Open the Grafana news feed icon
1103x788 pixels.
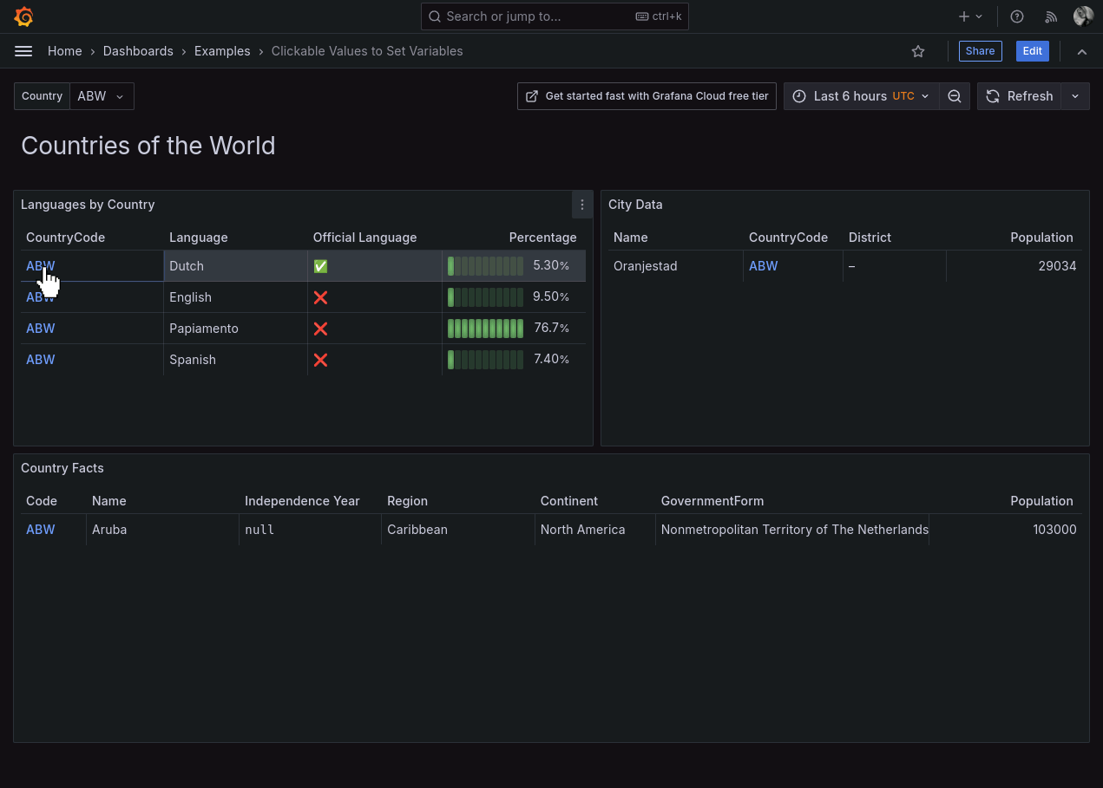[1050, 16]
